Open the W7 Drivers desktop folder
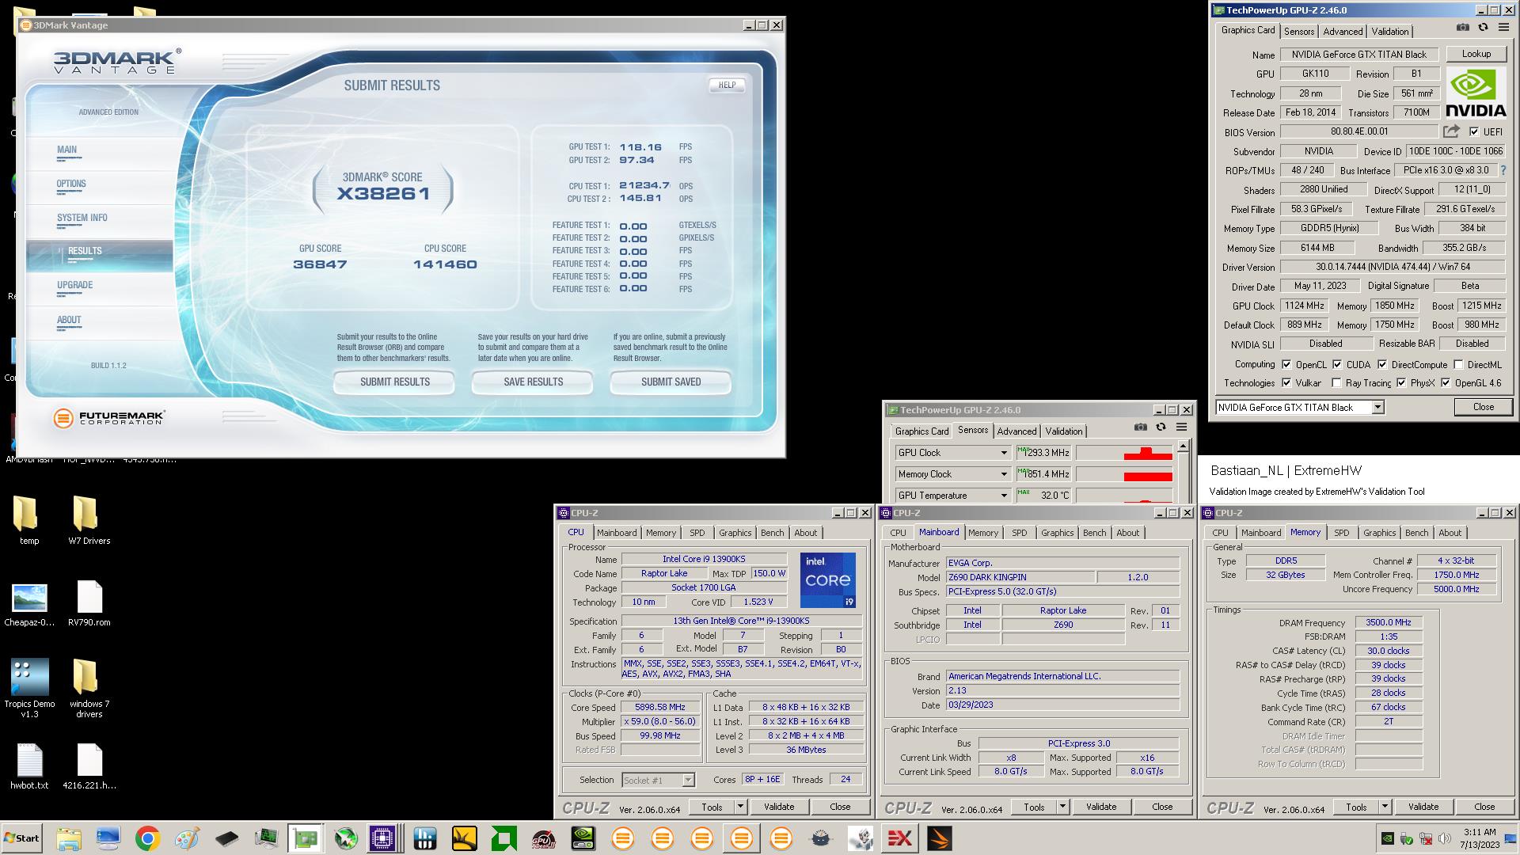The width and height of the screenshot is (1520, 855). (x=89, y=521)
